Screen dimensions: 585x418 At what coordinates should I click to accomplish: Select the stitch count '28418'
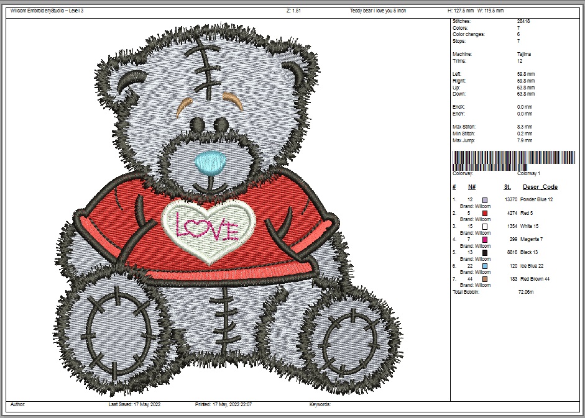click(523, 21)
